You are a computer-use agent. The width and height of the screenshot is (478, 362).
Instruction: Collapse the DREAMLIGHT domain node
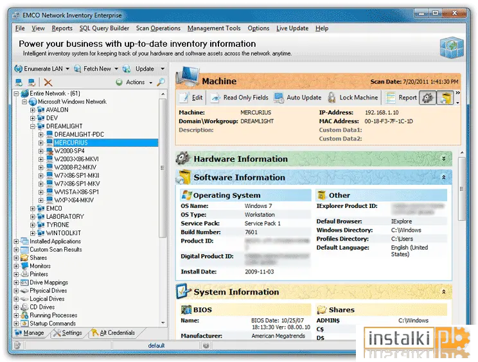click(33, 126)
